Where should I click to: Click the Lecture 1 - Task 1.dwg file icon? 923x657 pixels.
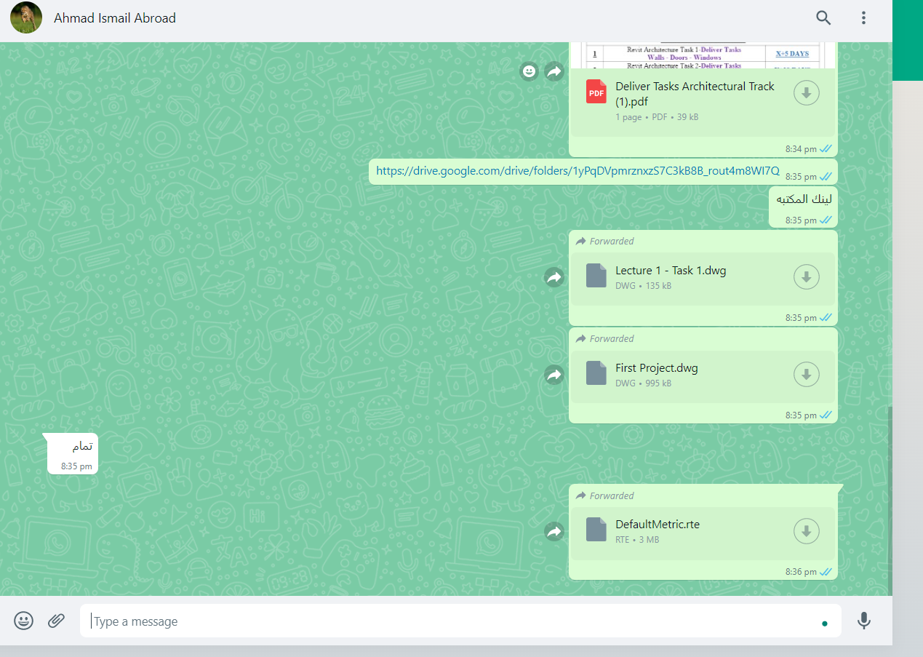(x=596, y=276)
